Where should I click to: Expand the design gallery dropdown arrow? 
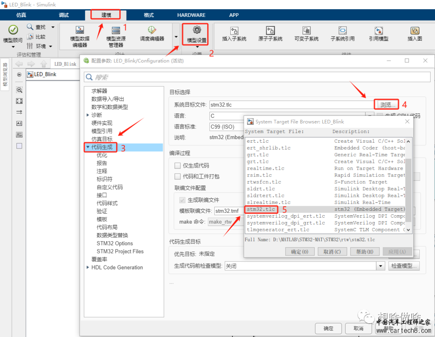click(x=176, y=37)
